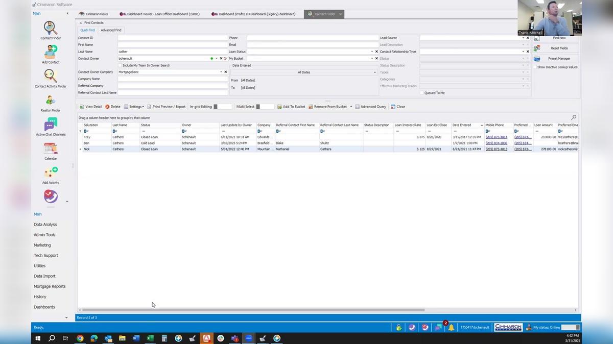The width and height of the screenshot is (613, 344).
Task: Click the grid search magnifier icon
Action: tap(573, 117)
